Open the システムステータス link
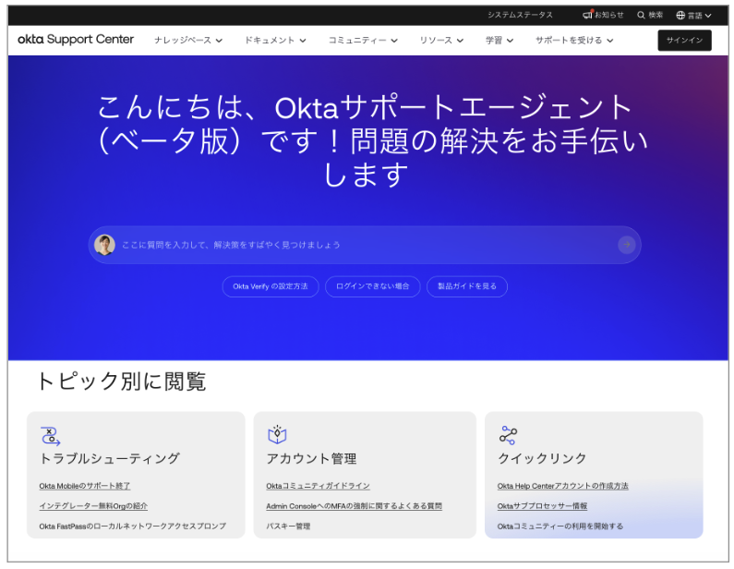The image size is (734, 569). [520, 15]
